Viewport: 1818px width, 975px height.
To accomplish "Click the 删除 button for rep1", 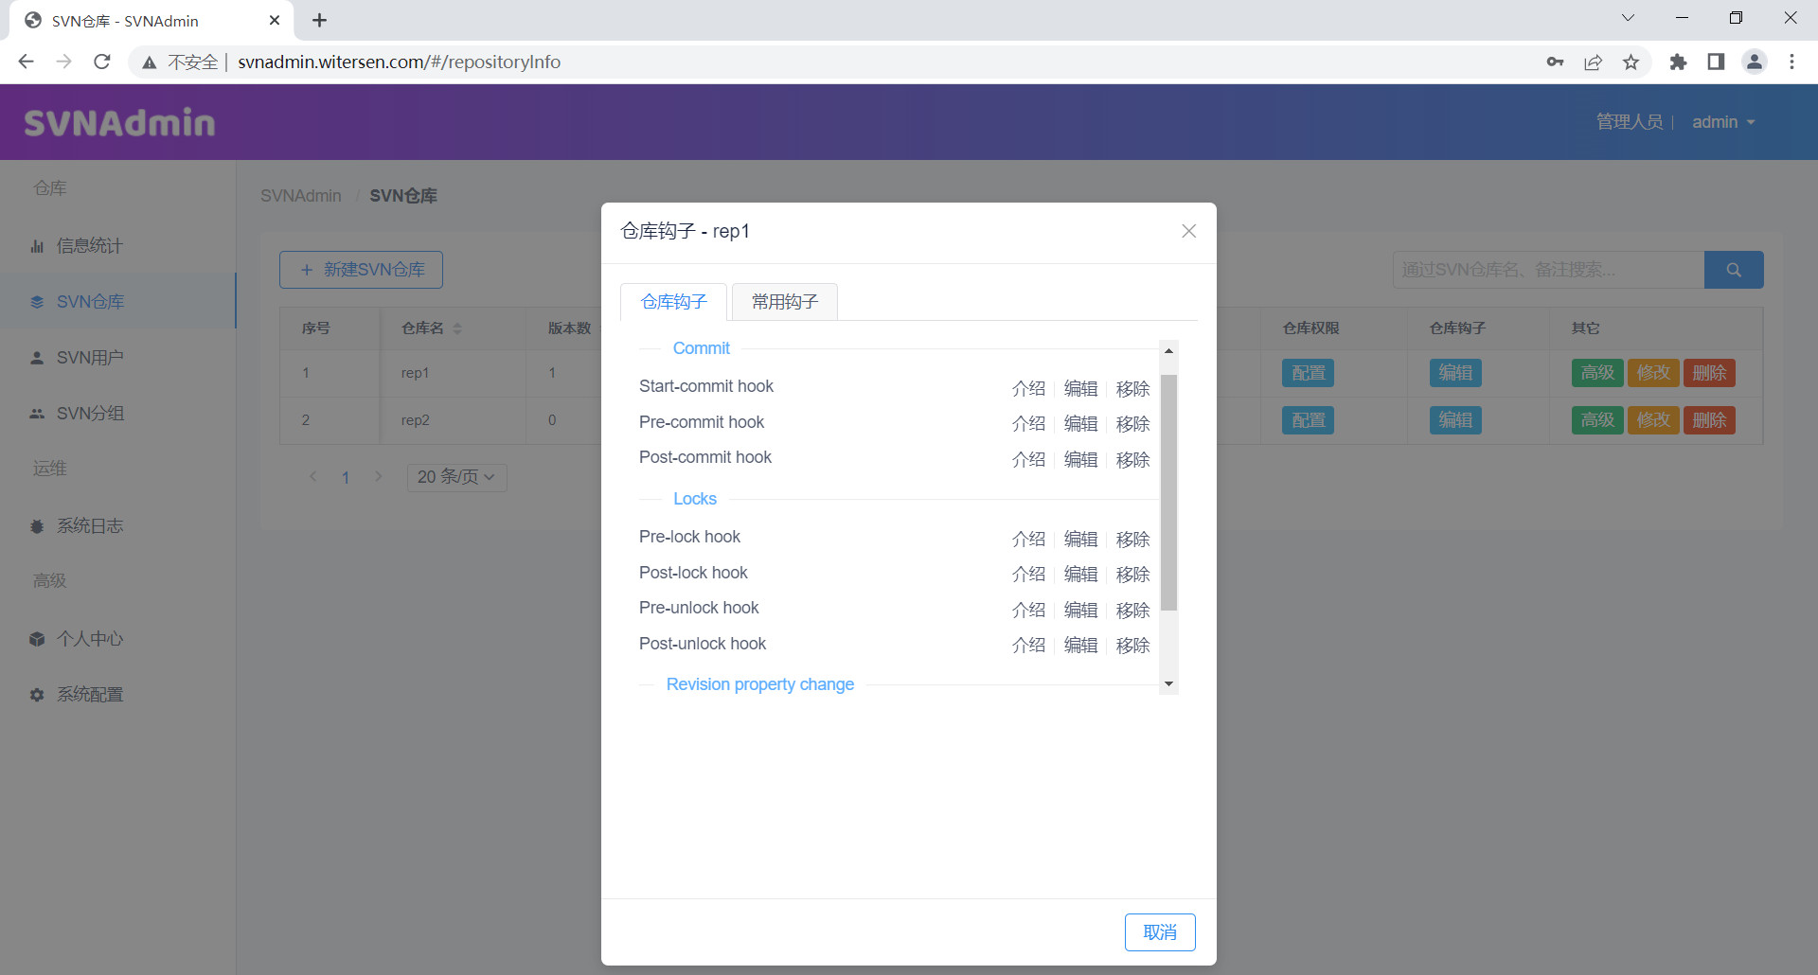I will pyautogui.click(x=1709, y=373).
